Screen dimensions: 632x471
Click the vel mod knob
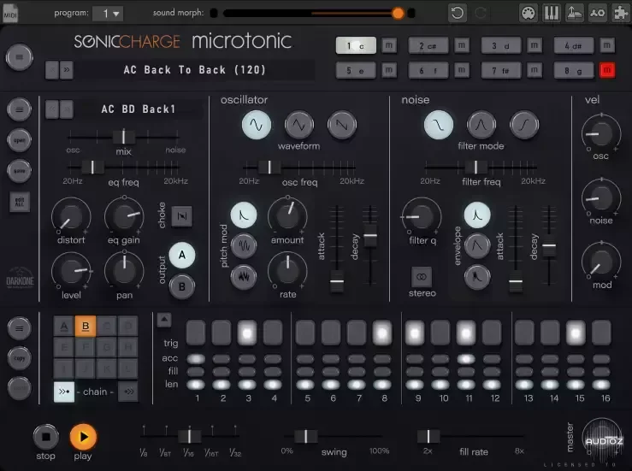[601, 262]
